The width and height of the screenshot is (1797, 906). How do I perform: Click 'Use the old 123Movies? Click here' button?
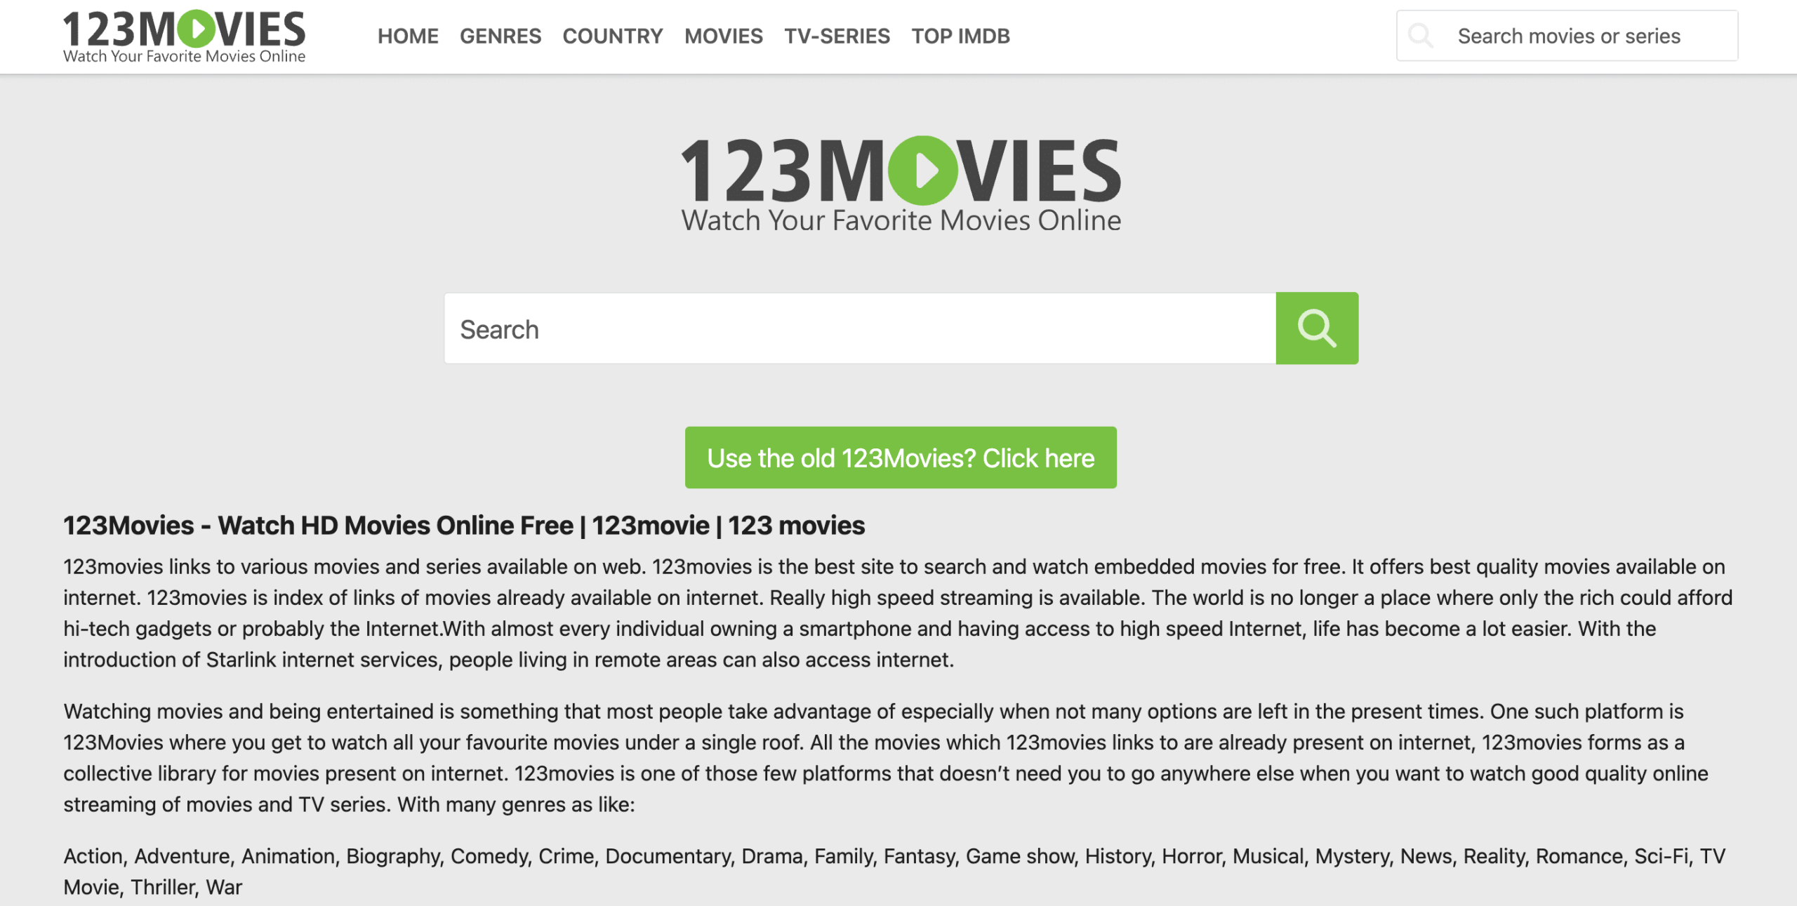[901, 458]
